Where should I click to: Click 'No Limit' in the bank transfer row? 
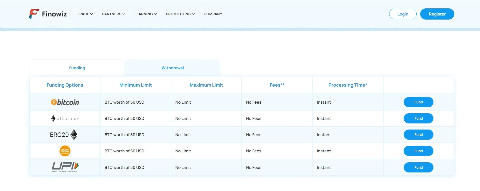point(183,151)
